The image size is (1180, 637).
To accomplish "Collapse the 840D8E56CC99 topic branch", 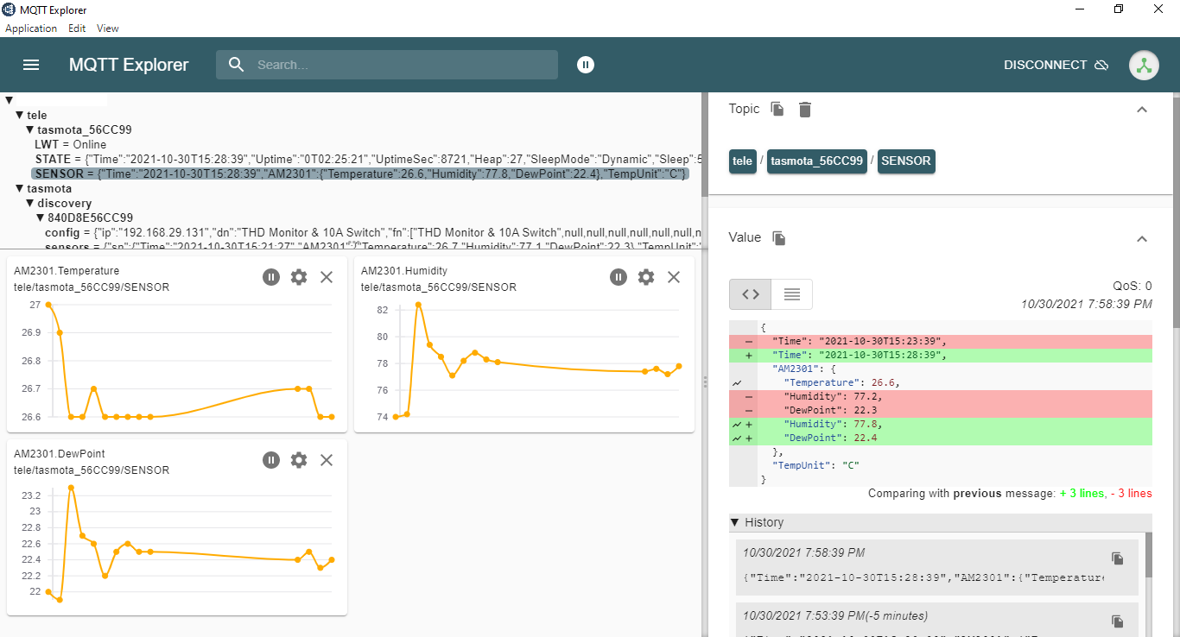I will coord(41,218).
